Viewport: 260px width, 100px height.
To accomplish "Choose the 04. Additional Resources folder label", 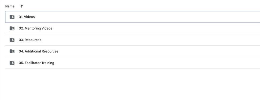I will [39, 51].
